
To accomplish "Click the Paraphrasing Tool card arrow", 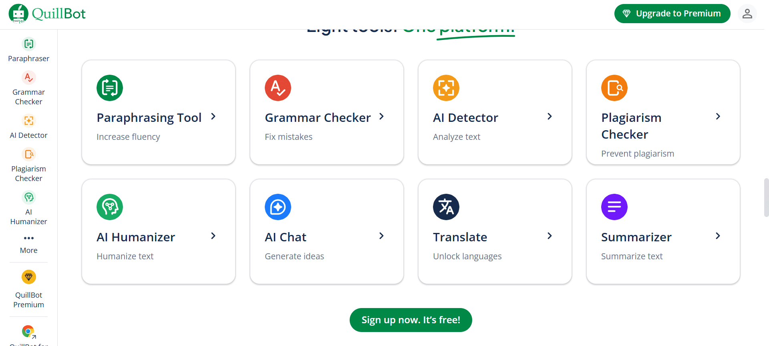I will pyautogui.click(x=213, y=117).
